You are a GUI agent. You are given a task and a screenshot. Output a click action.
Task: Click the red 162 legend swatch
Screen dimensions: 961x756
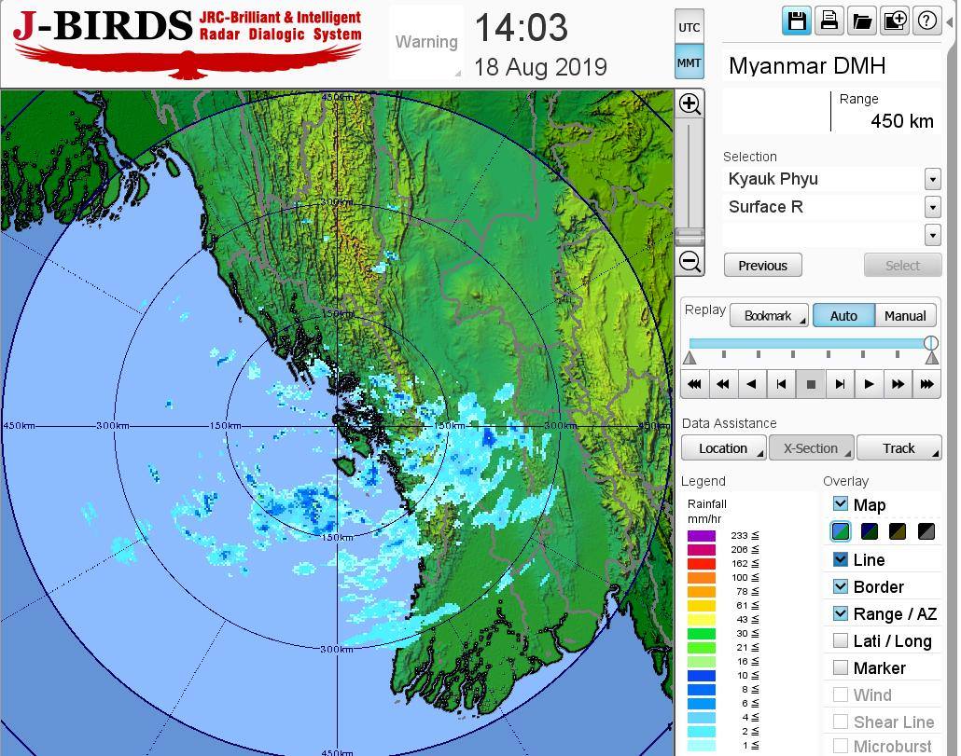pyautogui.click(x=702, y=564)
